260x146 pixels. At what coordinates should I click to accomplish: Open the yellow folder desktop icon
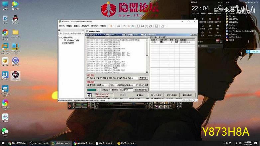pyautogui.click(x=15, y=34)
